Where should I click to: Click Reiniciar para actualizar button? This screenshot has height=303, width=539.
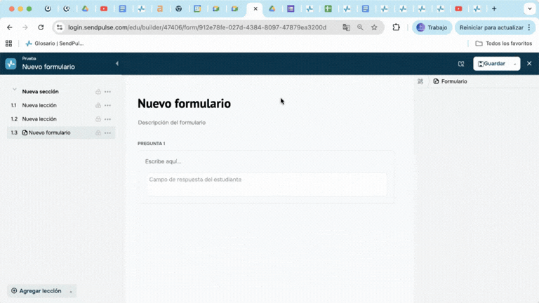495,27
